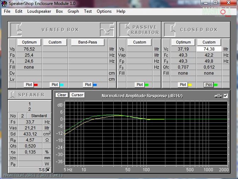
Task: Select speaker entry 2 in the list
Action: pyautogui.click(x=30, y=109)
